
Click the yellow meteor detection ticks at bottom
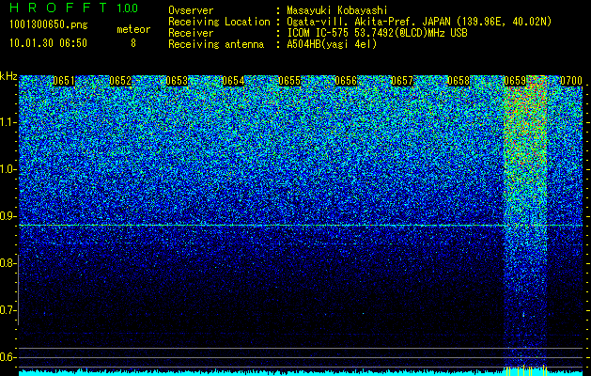point(526,370)
